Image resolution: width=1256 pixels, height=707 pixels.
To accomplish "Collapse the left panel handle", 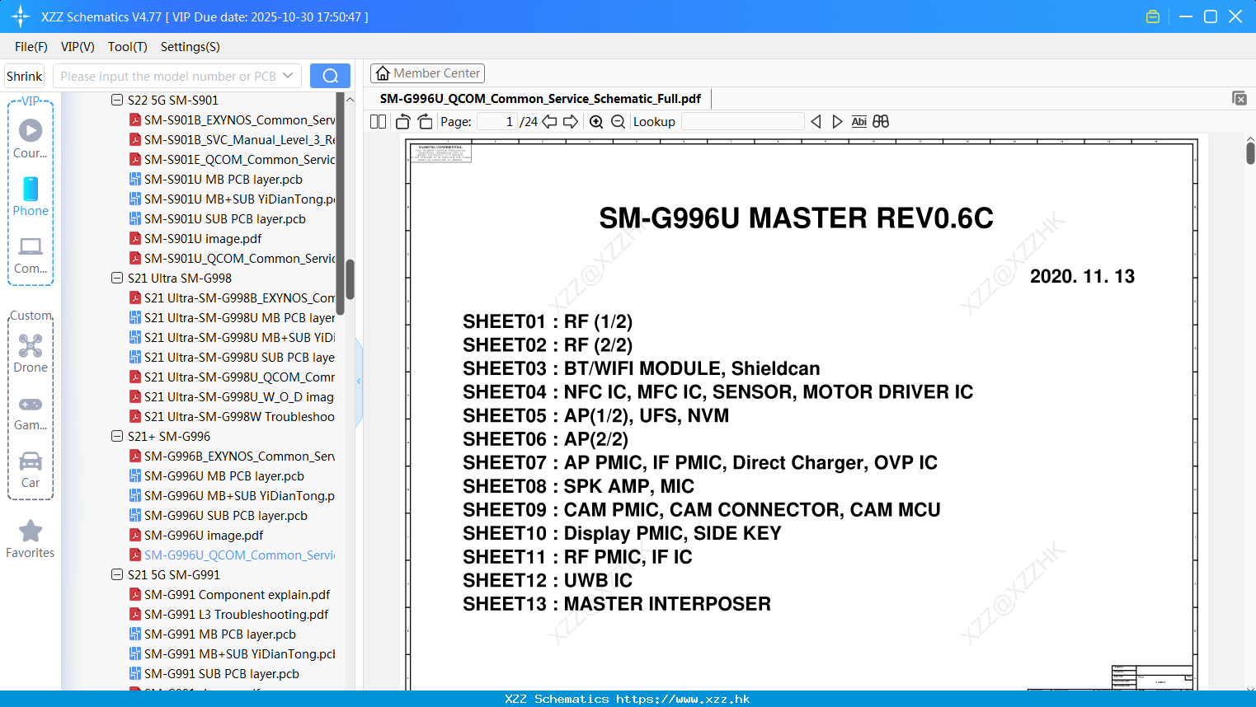I will click(x=359, y=381).
